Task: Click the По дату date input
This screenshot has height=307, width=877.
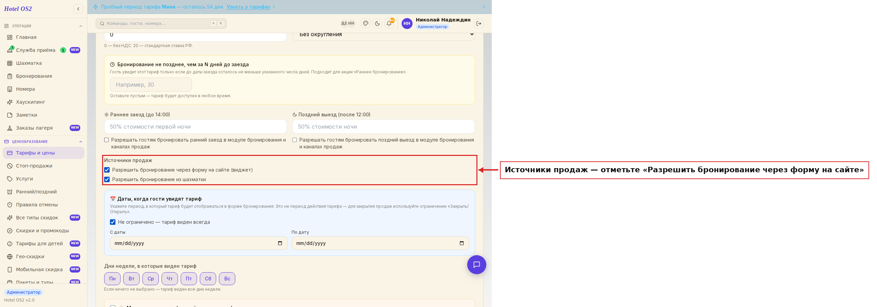Action: click(x=380, y=243)
